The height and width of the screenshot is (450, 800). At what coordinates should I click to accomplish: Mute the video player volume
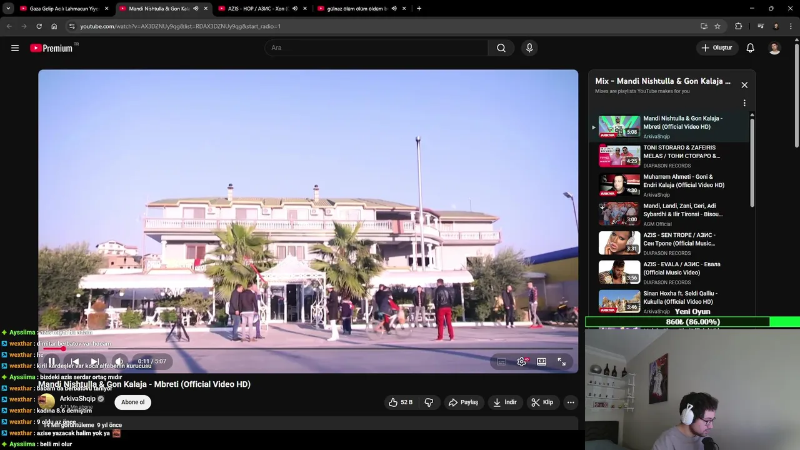119,362
